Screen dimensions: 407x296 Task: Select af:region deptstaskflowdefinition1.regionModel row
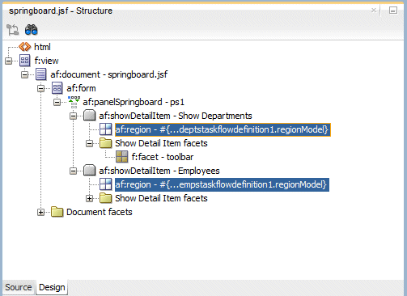[x=223, y=129]
